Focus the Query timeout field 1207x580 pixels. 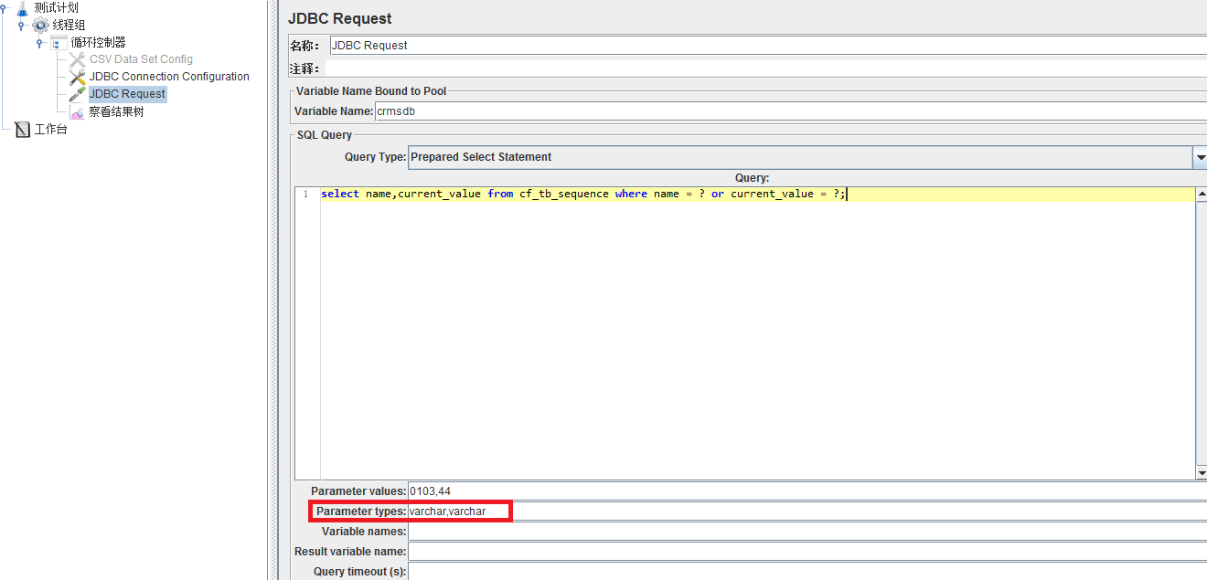[807, 572]
